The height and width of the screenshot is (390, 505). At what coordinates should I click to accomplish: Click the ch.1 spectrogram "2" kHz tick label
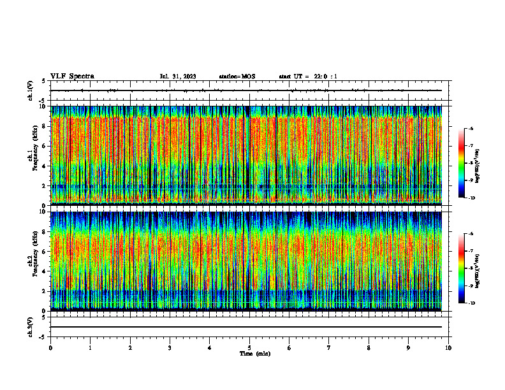pos(45,185)
